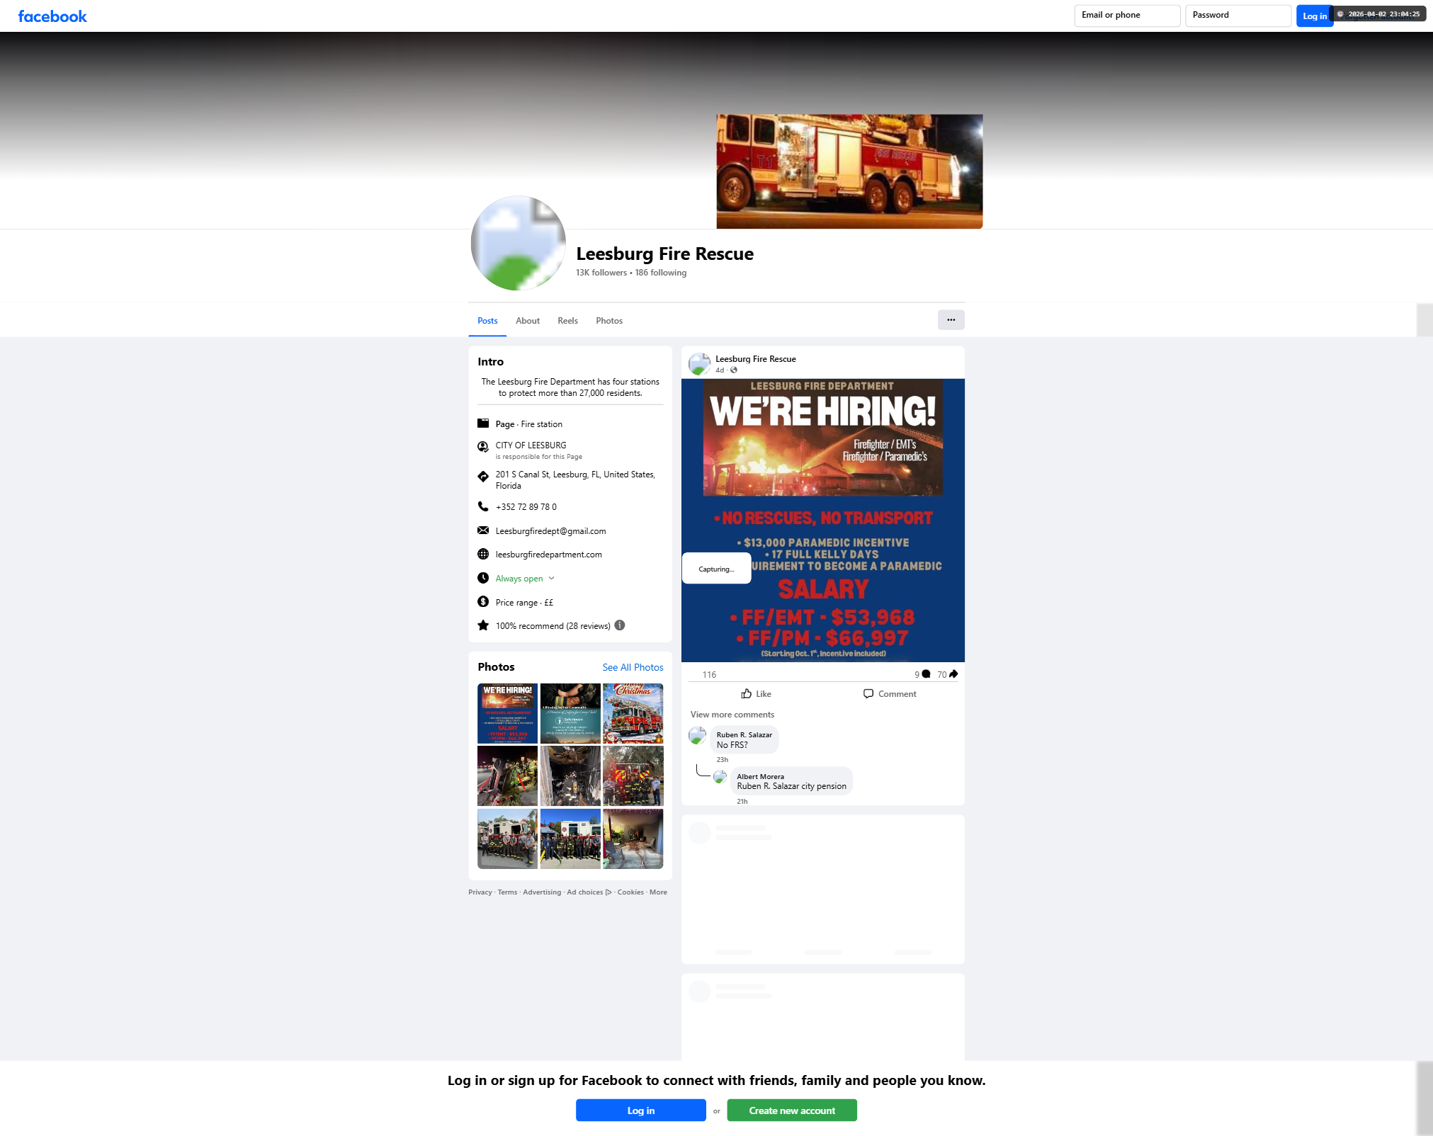Click the phone icon in Intro
This screenshot has width=1433, height=1136.
coord(483,506)
